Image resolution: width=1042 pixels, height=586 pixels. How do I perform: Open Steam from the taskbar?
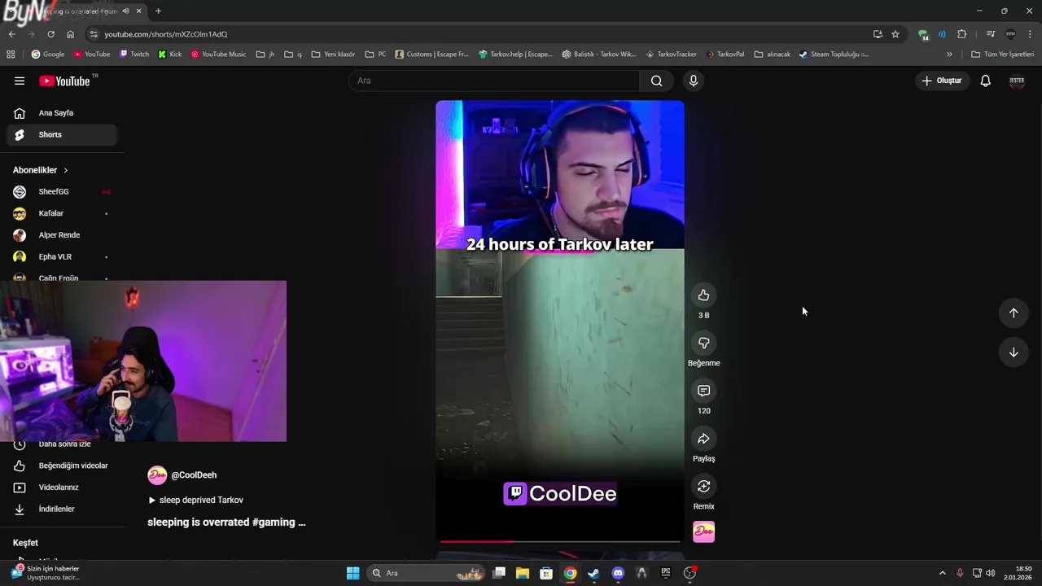pos(594,573)
